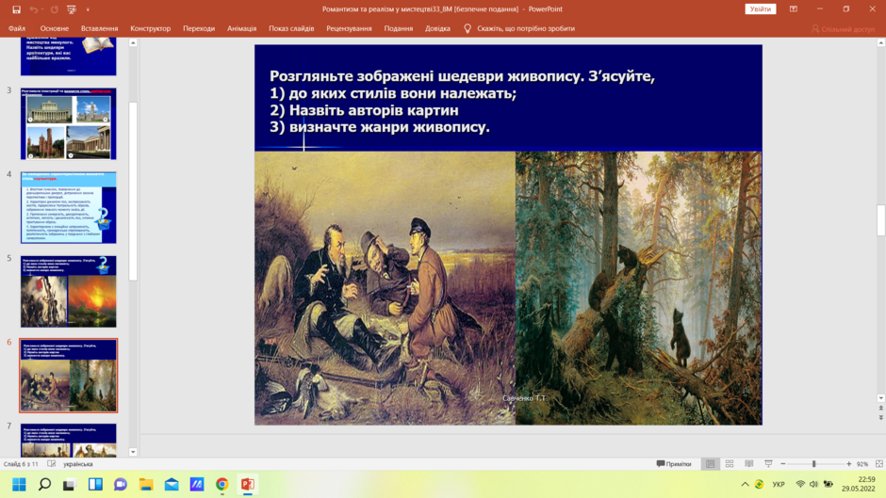Select slide 7 thumbnail
Screen dimensions: 886x498
[x=69, y=441]
